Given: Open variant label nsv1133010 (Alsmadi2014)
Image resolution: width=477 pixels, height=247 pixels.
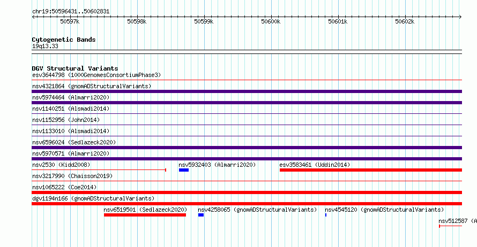Looking at the screenshot, I should tap(71, 131).
